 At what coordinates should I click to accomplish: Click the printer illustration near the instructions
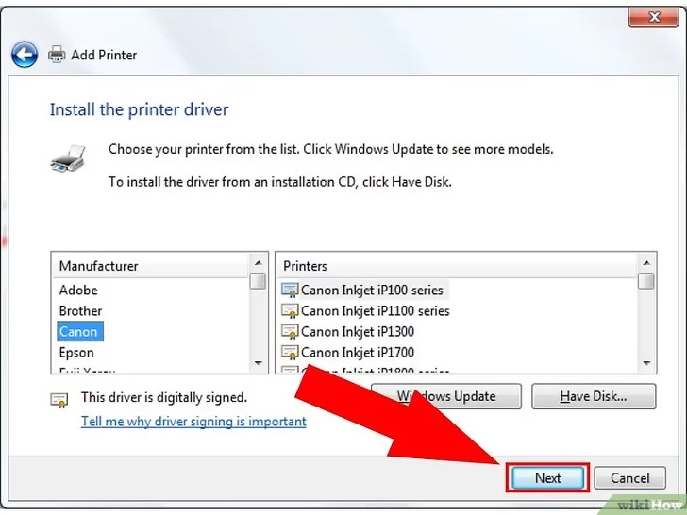tap(68, 159)
